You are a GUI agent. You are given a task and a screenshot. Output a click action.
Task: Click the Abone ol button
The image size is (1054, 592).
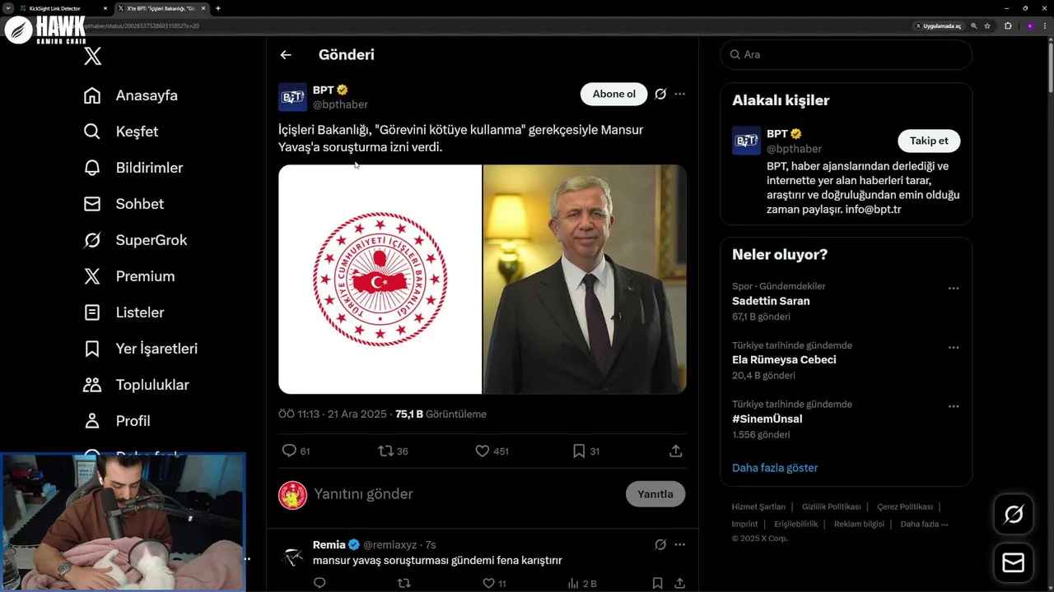(613, 94)
